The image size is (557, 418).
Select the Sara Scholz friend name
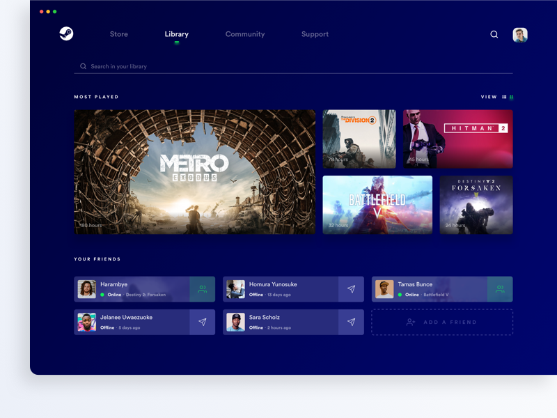[x=265, y=318]
